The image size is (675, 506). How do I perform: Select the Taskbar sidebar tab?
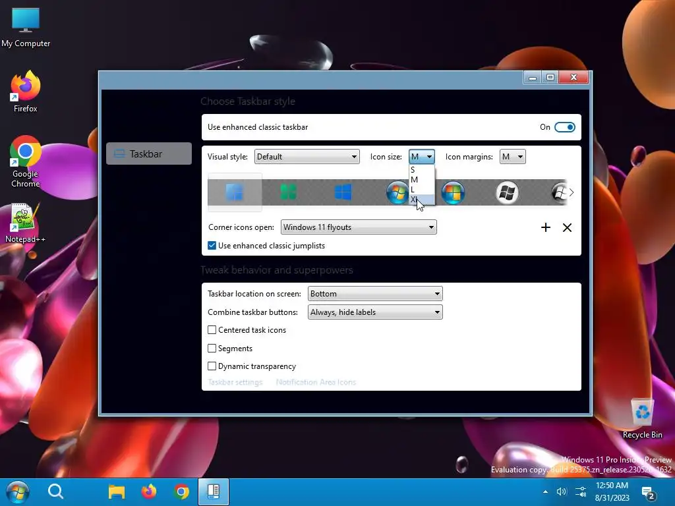pyautogui.click(x=149, y=154)
